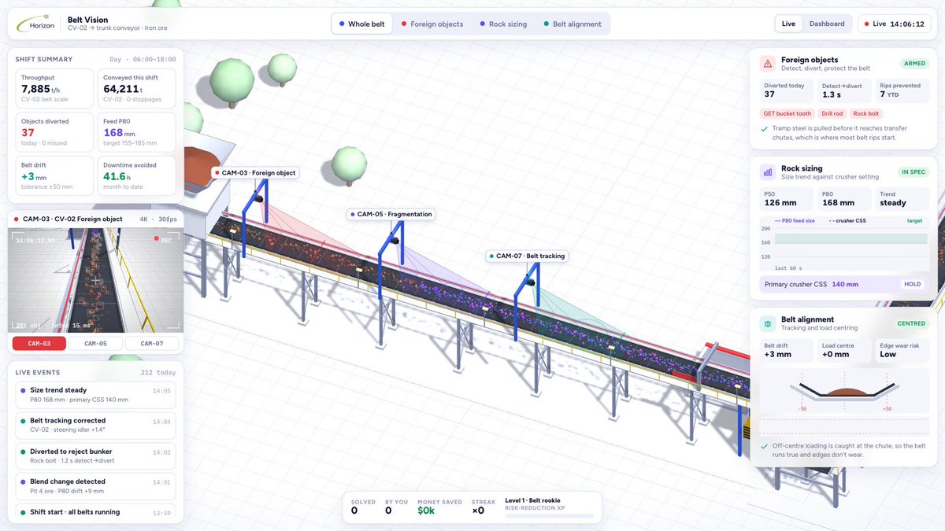Click the Streak ×0 counter
Image resolution: width=945 pixels, height=531 pixels.
(483, 507)
